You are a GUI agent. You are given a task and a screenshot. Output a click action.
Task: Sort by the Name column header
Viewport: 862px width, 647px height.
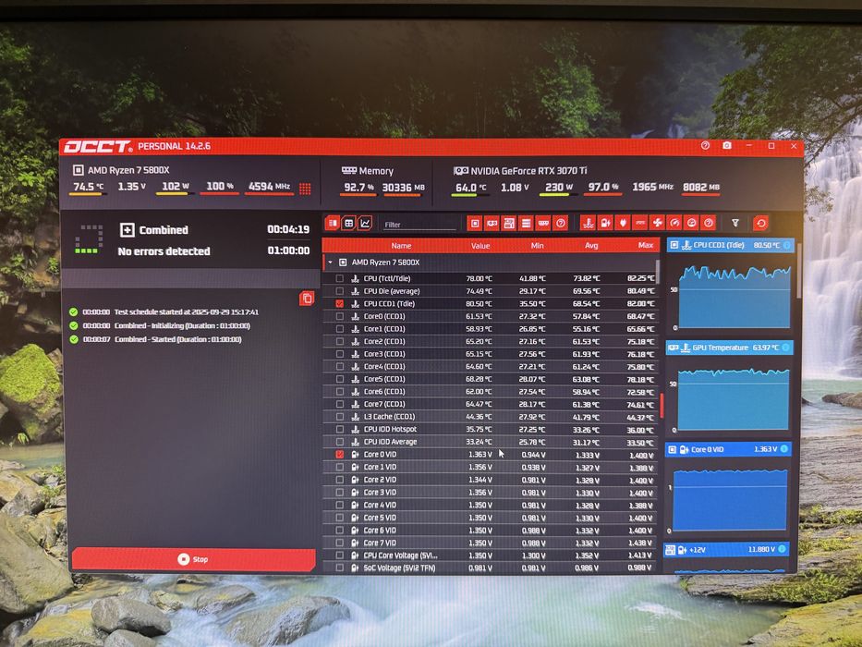[401, 245]
